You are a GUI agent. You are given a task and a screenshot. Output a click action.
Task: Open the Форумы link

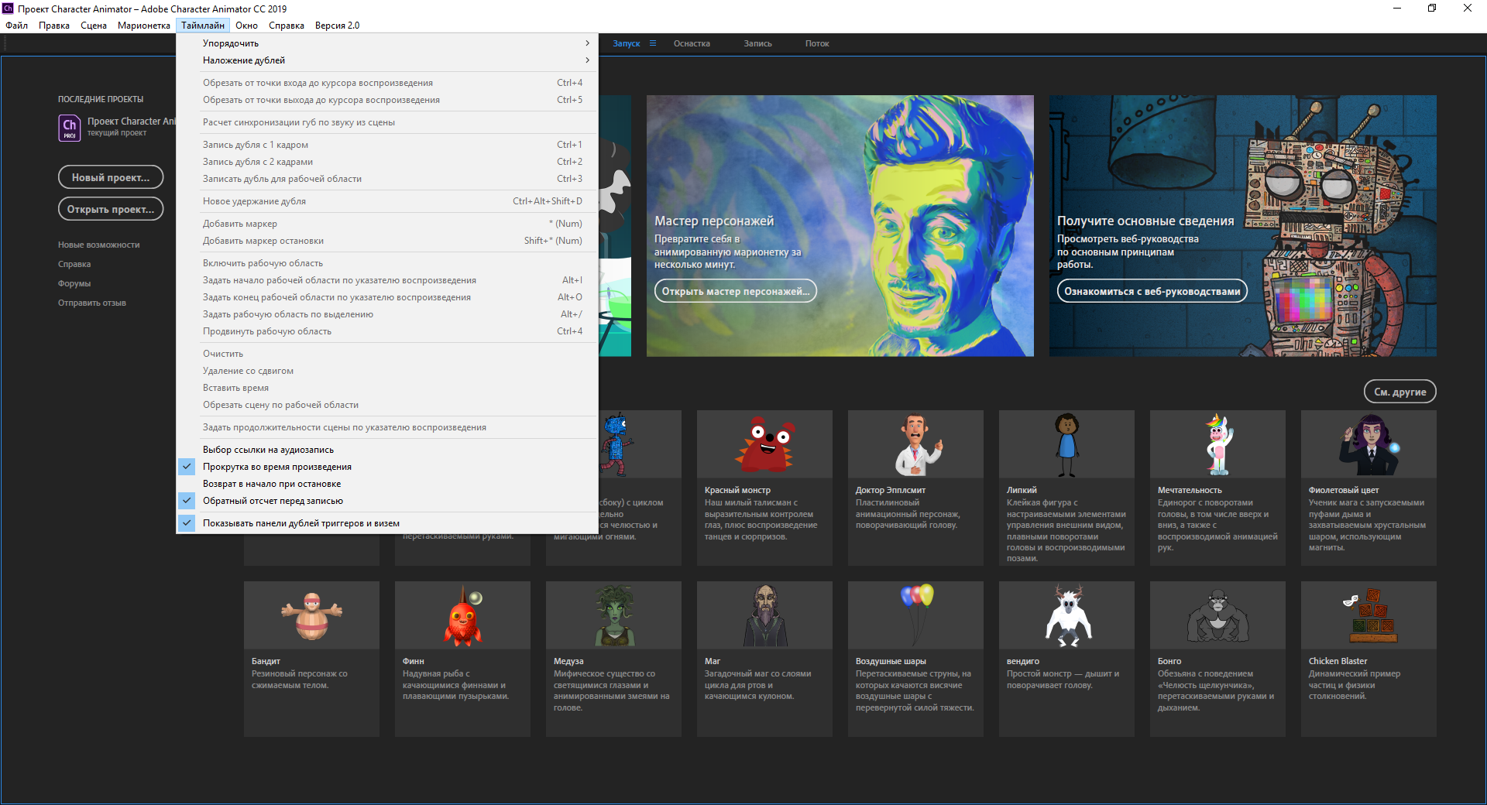(74, 284)
